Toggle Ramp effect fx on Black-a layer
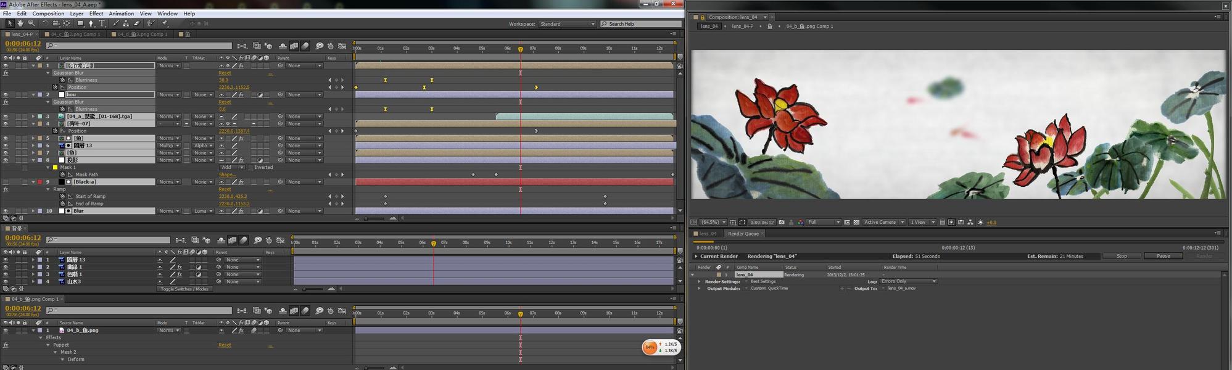The height and width of the screenshot is (370, 1232). (x=6, y=189)
